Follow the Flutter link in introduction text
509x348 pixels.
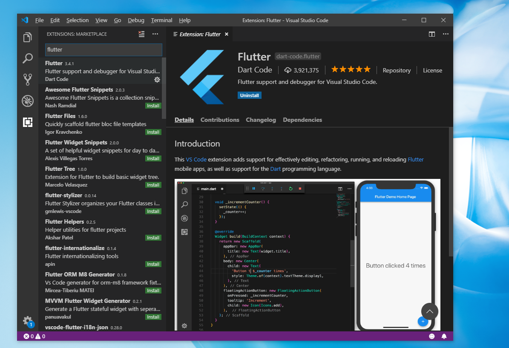416,159
